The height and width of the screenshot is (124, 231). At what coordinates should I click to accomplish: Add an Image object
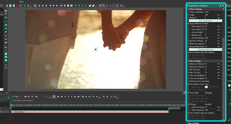coord(6,54)
